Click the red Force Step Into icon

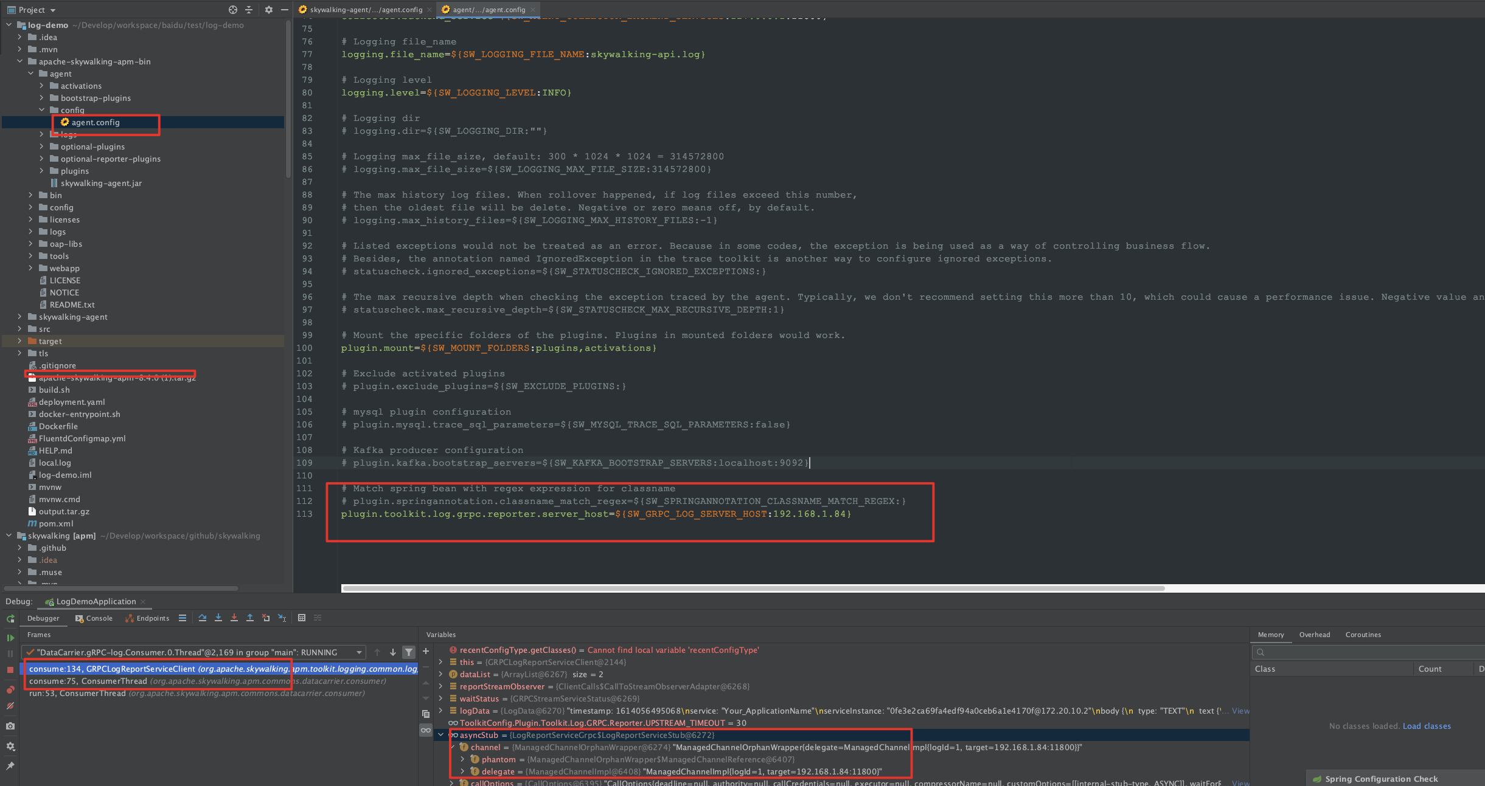(x=234, y=618)
